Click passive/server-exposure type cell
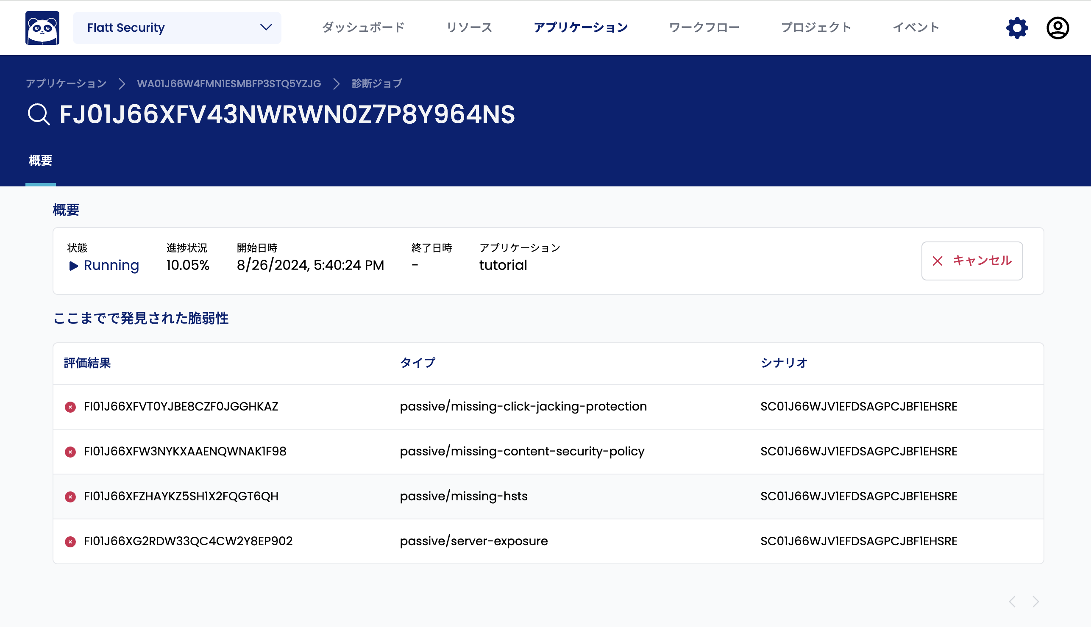1091x627 pixels. click(474, 541)
